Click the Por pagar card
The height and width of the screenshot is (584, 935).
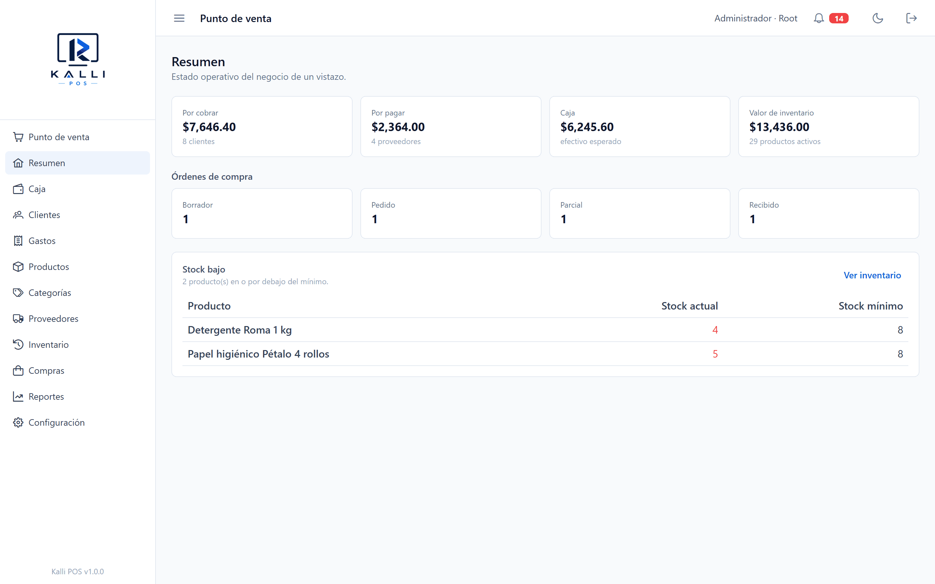tap(451, 126)
